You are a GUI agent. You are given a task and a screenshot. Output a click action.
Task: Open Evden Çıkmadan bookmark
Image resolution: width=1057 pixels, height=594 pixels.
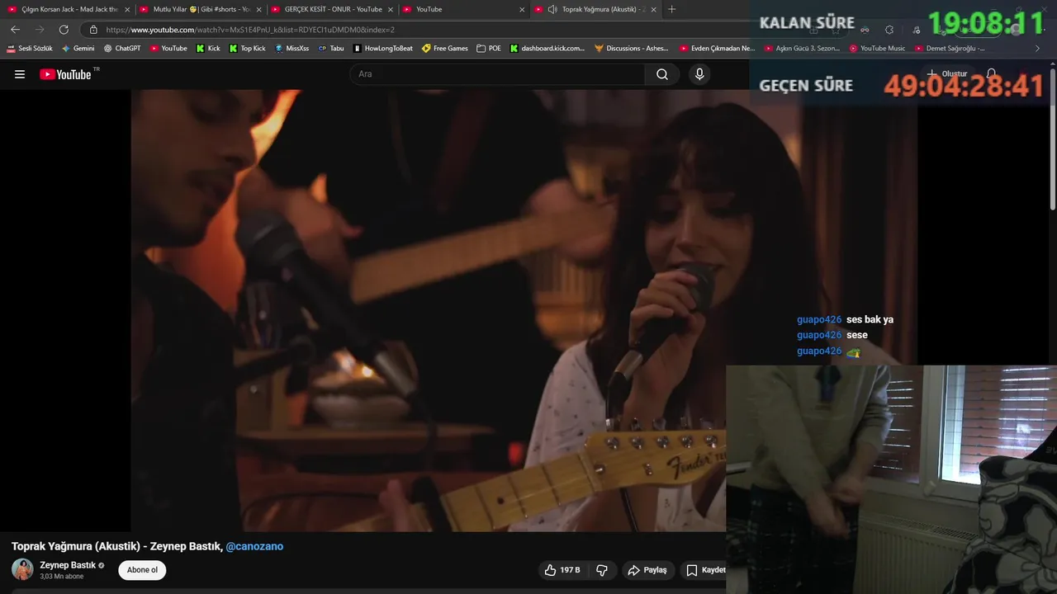pos(718,49)
